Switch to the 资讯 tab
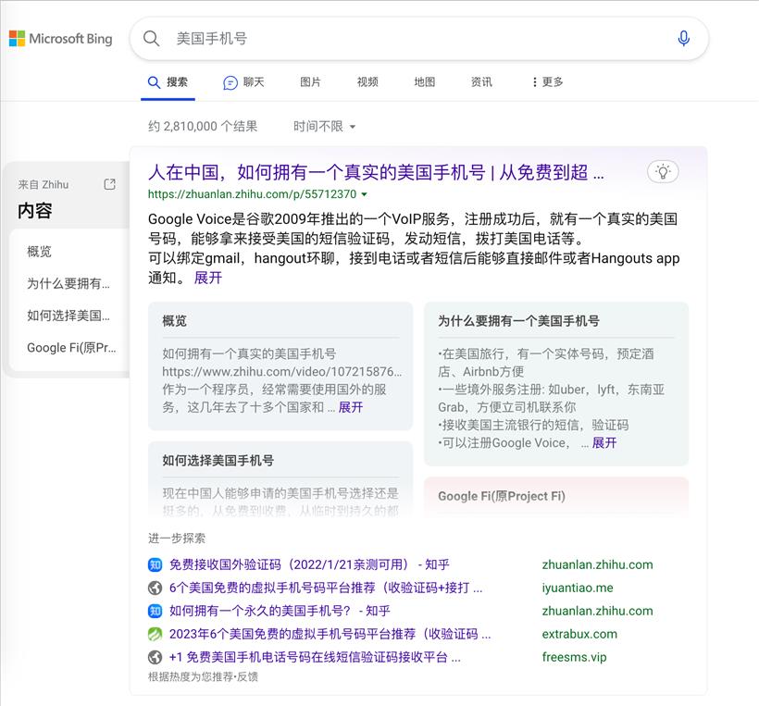 click(x=481, y=82)
